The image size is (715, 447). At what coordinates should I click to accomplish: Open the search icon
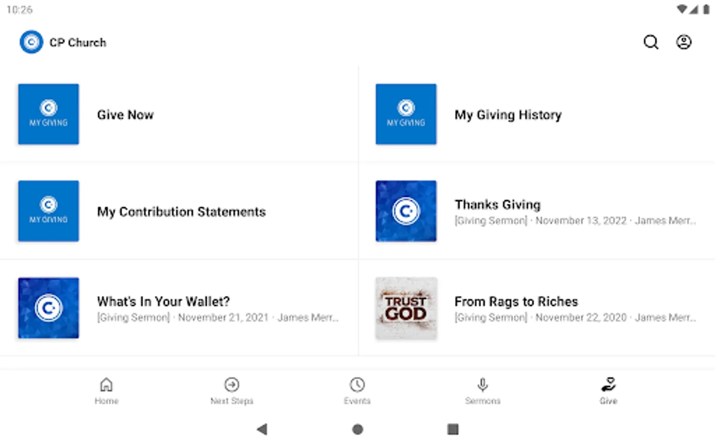coord(651,42)
